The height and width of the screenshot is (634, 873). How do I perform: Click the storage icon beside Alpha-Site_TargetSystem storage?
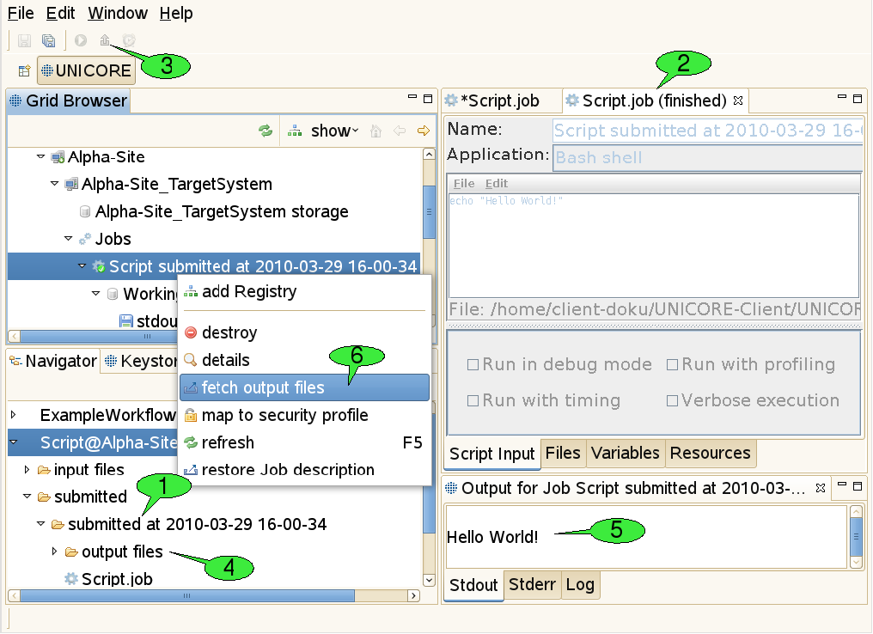point(84,211)
